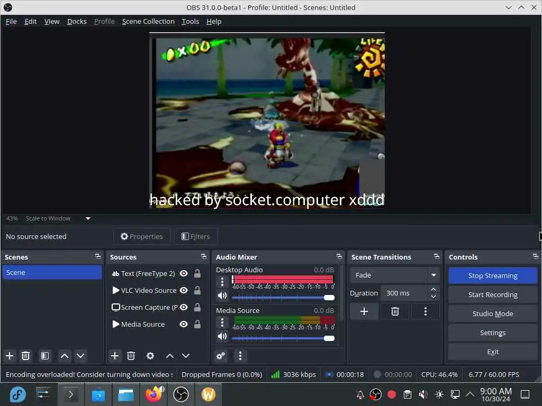Open transition properties three dots
Viewport: 542px width, 406px height.
426,311
